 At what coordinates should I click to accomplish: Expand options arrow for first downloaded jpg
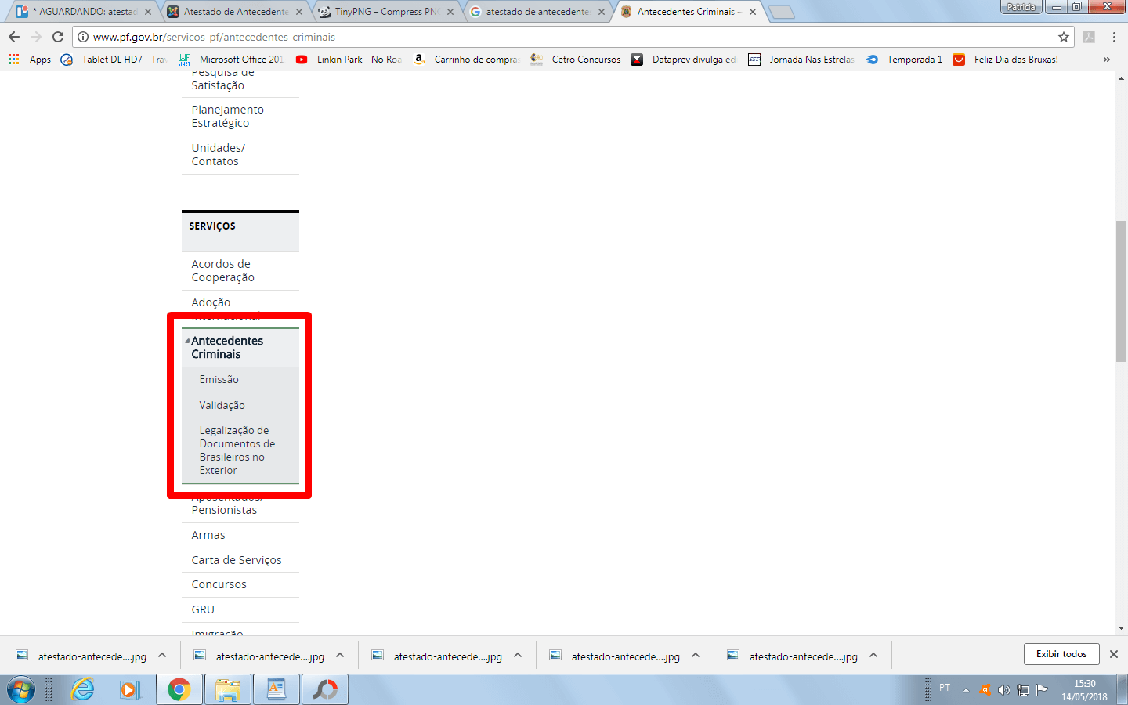(162, 656)
